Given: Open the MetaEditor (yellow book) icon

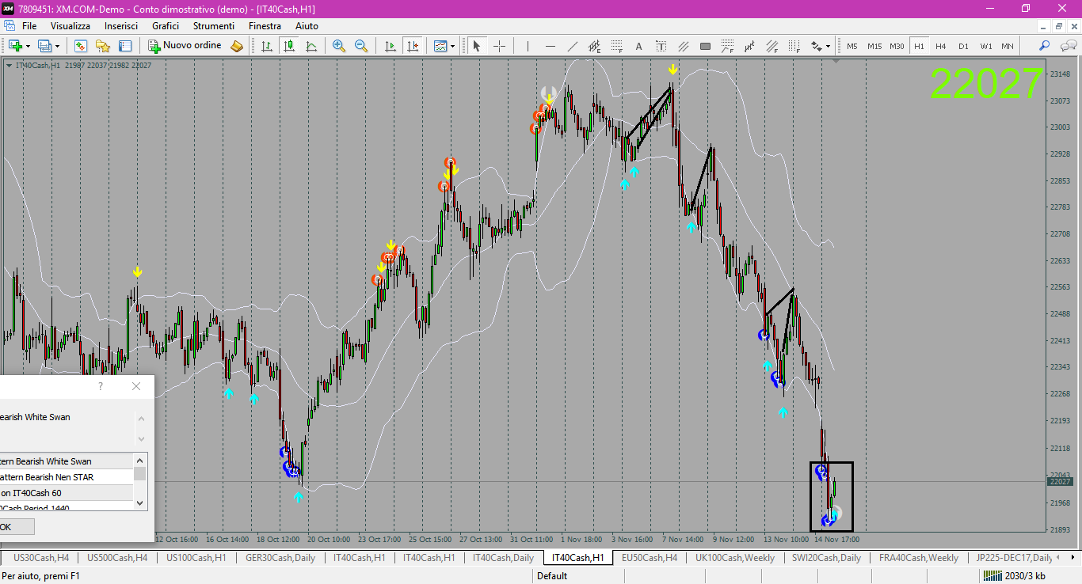Looking at the screenshot, I should tap(237, 46).
